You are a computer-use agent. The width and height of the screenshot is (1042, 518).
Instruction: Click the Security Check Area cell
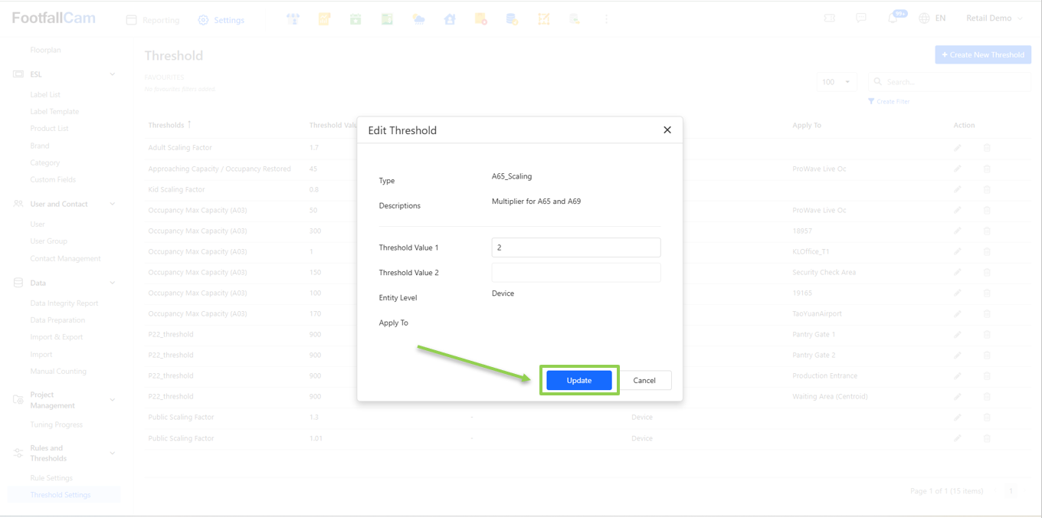[x=824, y=272]
